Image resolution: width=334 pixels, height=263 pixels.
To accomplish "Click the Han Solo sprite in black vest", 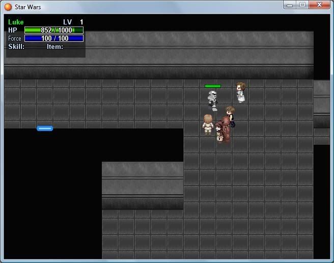I will 231,116.
